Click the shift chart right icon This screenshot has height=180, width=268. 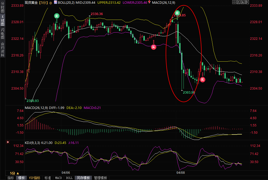click(242, 2)
